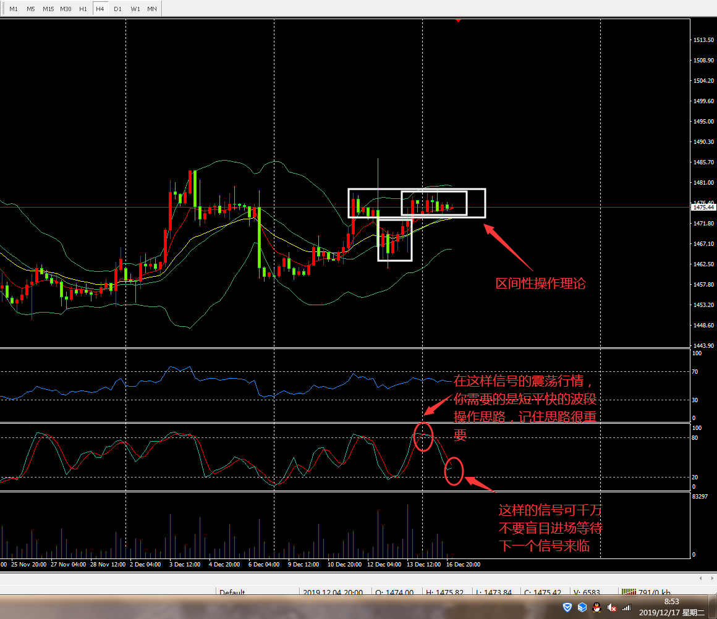Select the red ellipse at the stochastic peak
The image size is (717, 619).
coord(423,437)
